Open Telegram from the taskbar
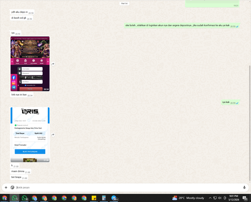Image resolution: width=251 pixels, height=202 pixels. click(114, 198)
